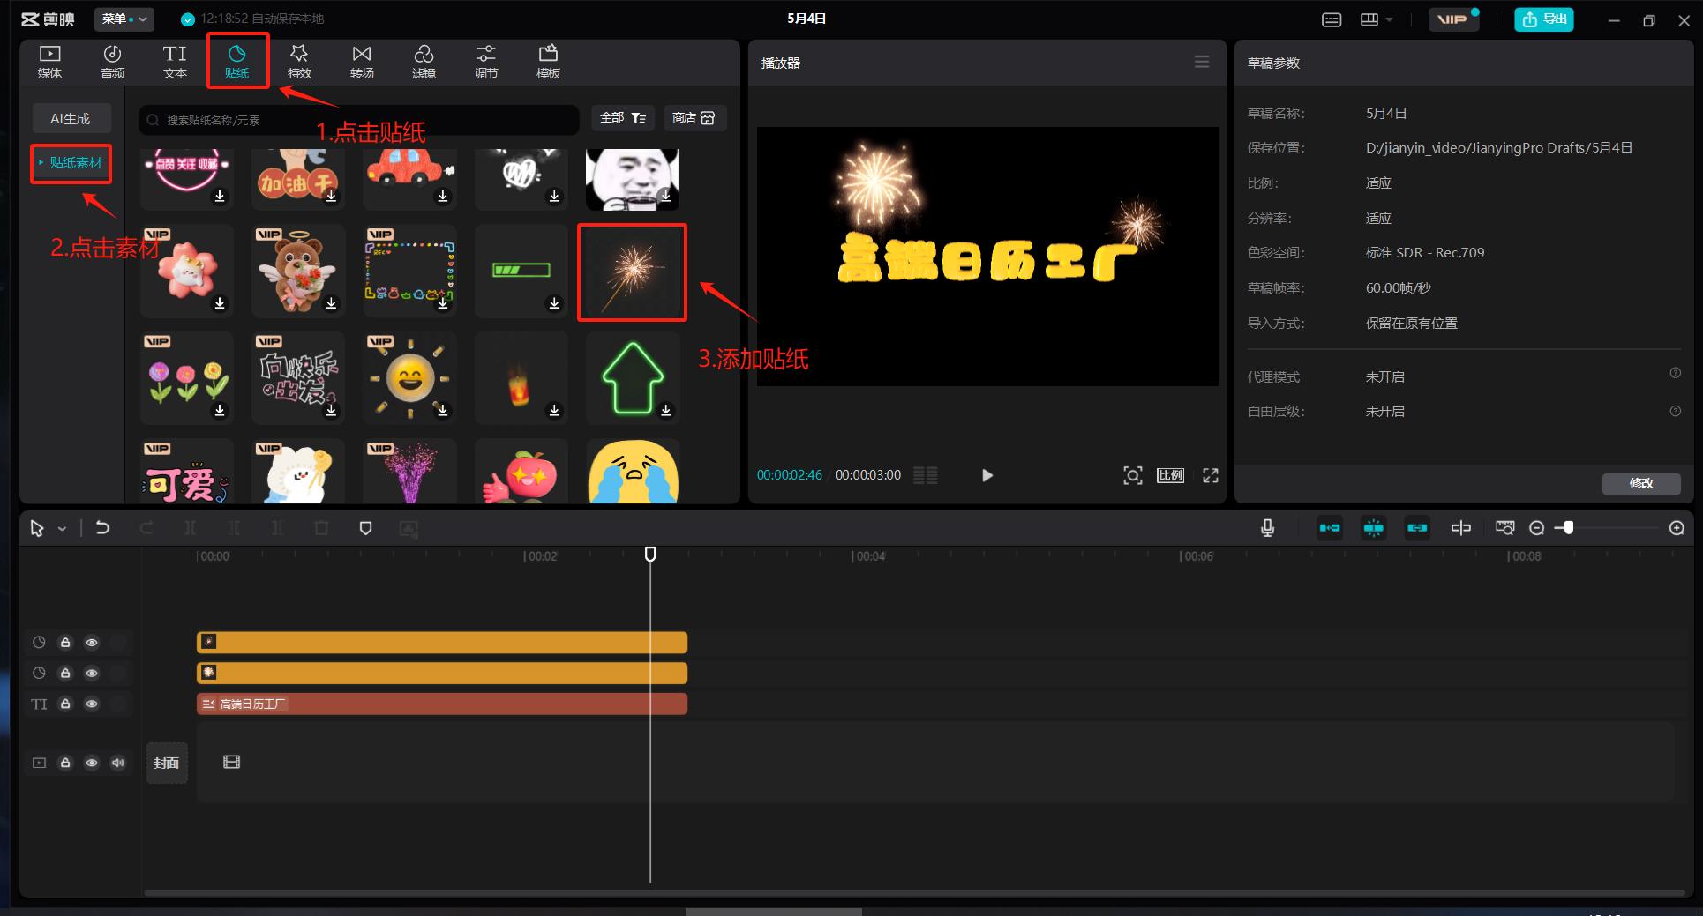Mute the main video track audio
Image resolution: width=1703 pixels, height=916 pixels.
(x=118, y=763)
